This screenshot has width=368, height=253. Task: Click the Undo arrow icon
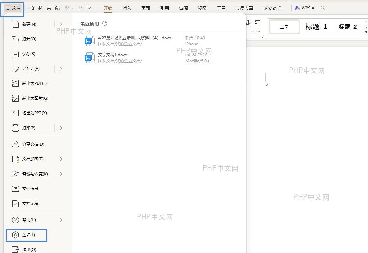pyautogui.click(x=67, y=8)
